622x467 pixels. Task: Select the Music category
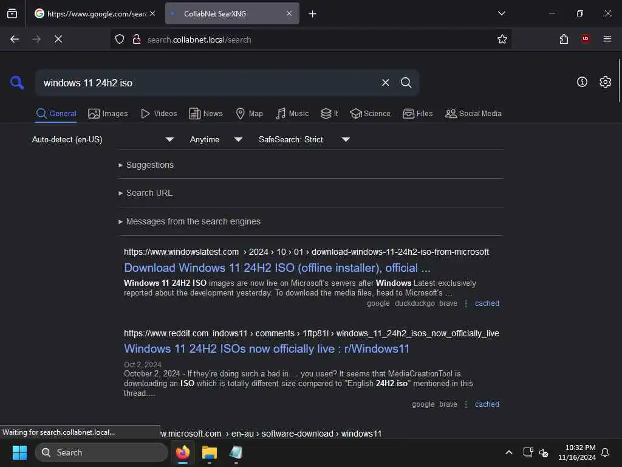coord(292,114)
